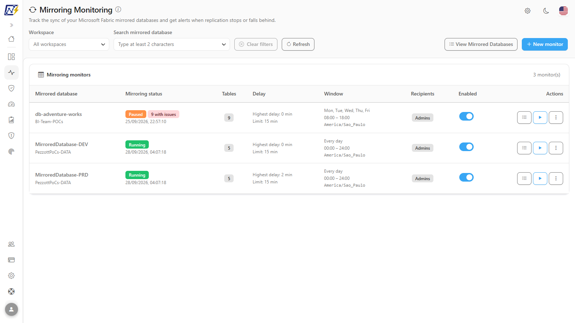Click View Mirrored Databases button
The width and height of the screenshot is (575, 323).
pyautogui.click(x=481, y=45)
